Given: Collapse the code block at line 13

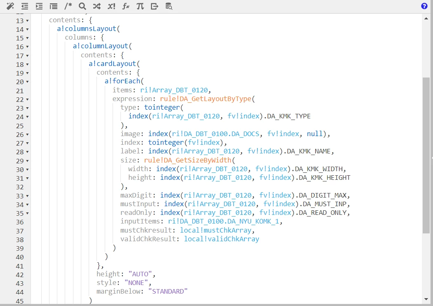Looking at the screenshot, I should click(x=27, y=21).
